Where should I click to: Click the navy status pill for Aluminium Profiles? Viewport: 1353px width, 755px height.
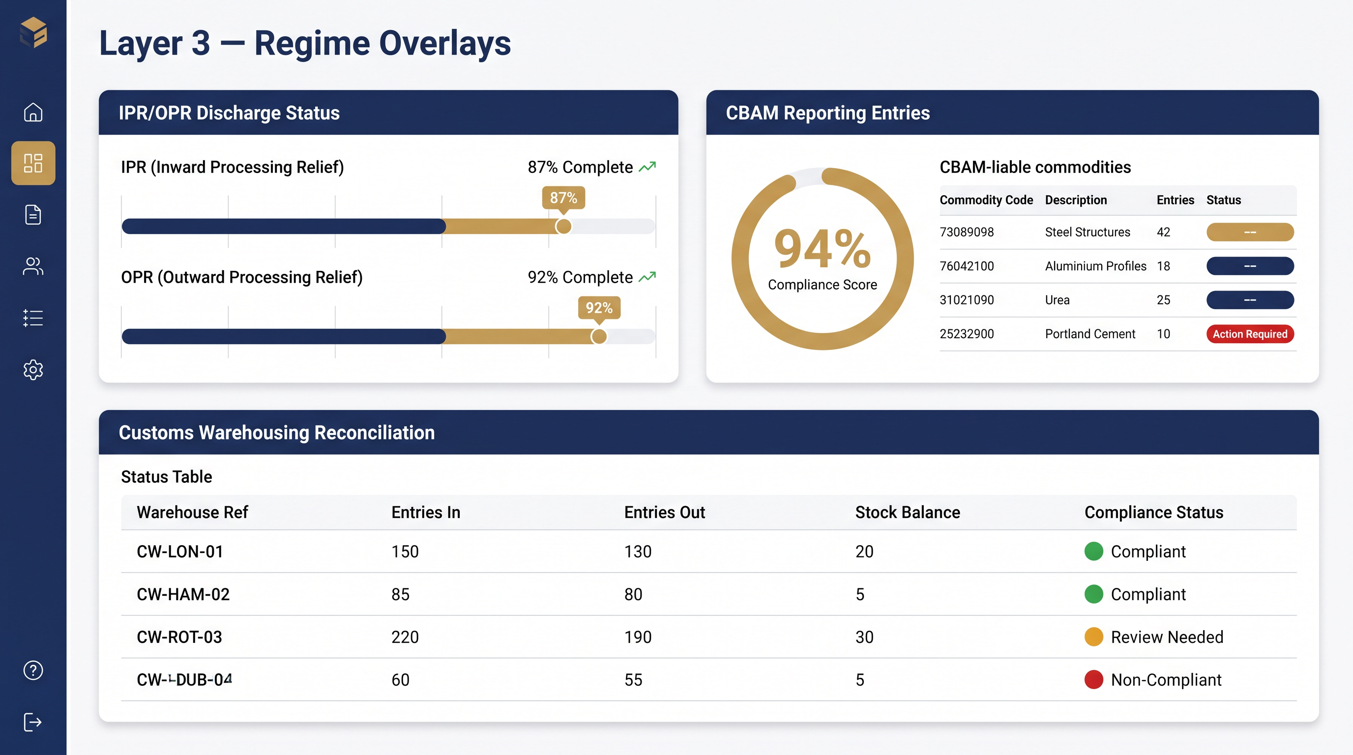click(1250, 266)
